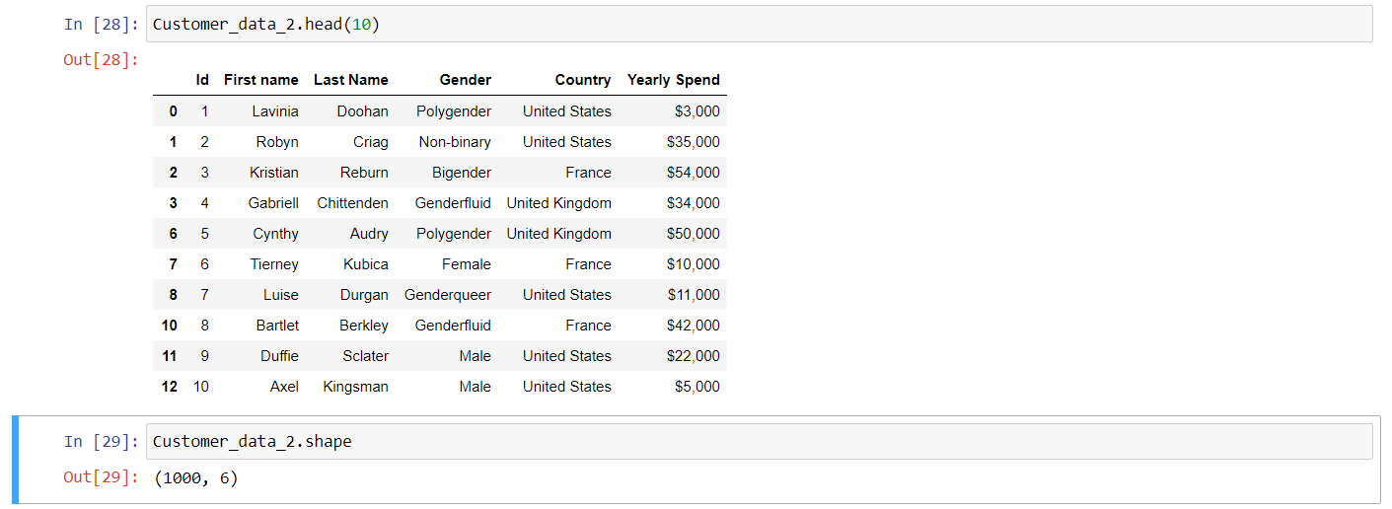Click the Id column header

[202, 80]
